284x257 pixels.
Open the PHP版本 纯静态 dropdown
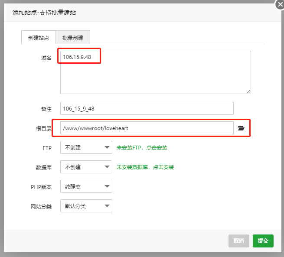[86, 187]
